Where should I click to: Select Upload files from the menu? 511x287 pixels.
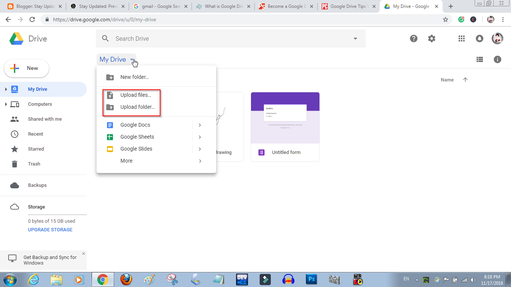point(135,95)
